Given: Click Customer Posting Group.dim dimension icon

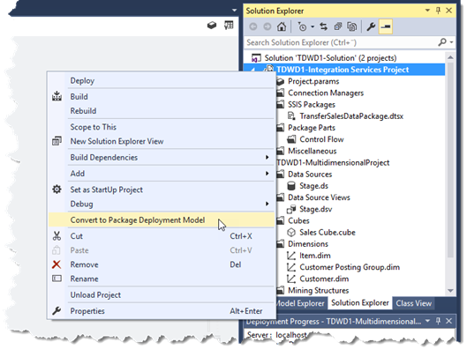Looking at the screenshot, I should (x=291, y=267).
